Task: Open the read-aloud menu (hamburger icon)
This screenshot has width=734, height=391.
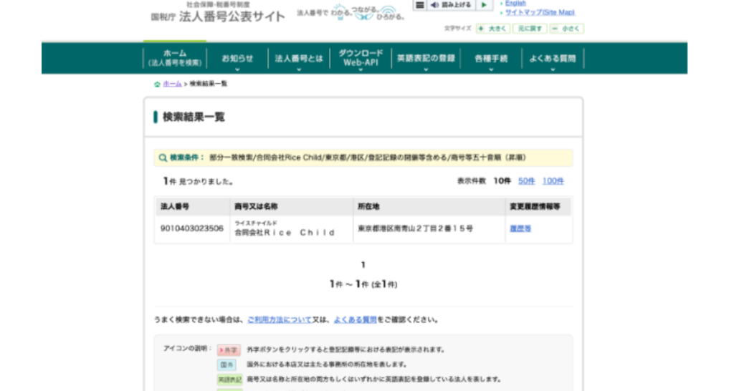Action: [x=420, y=5]
